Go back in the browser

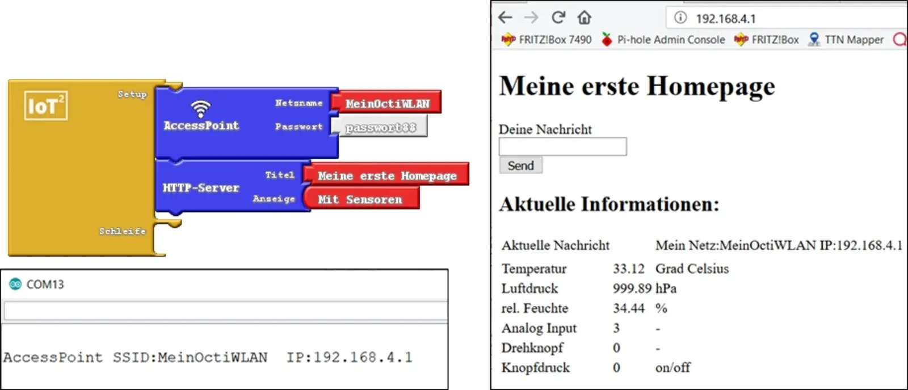point(505,18)
